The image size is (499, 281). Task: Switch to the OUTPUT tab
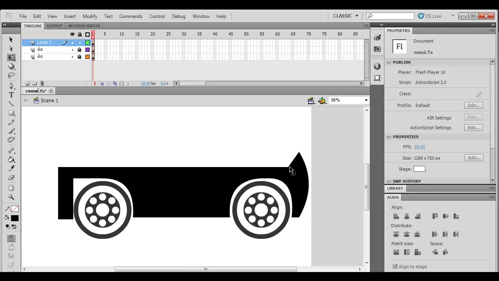point(55,26)
